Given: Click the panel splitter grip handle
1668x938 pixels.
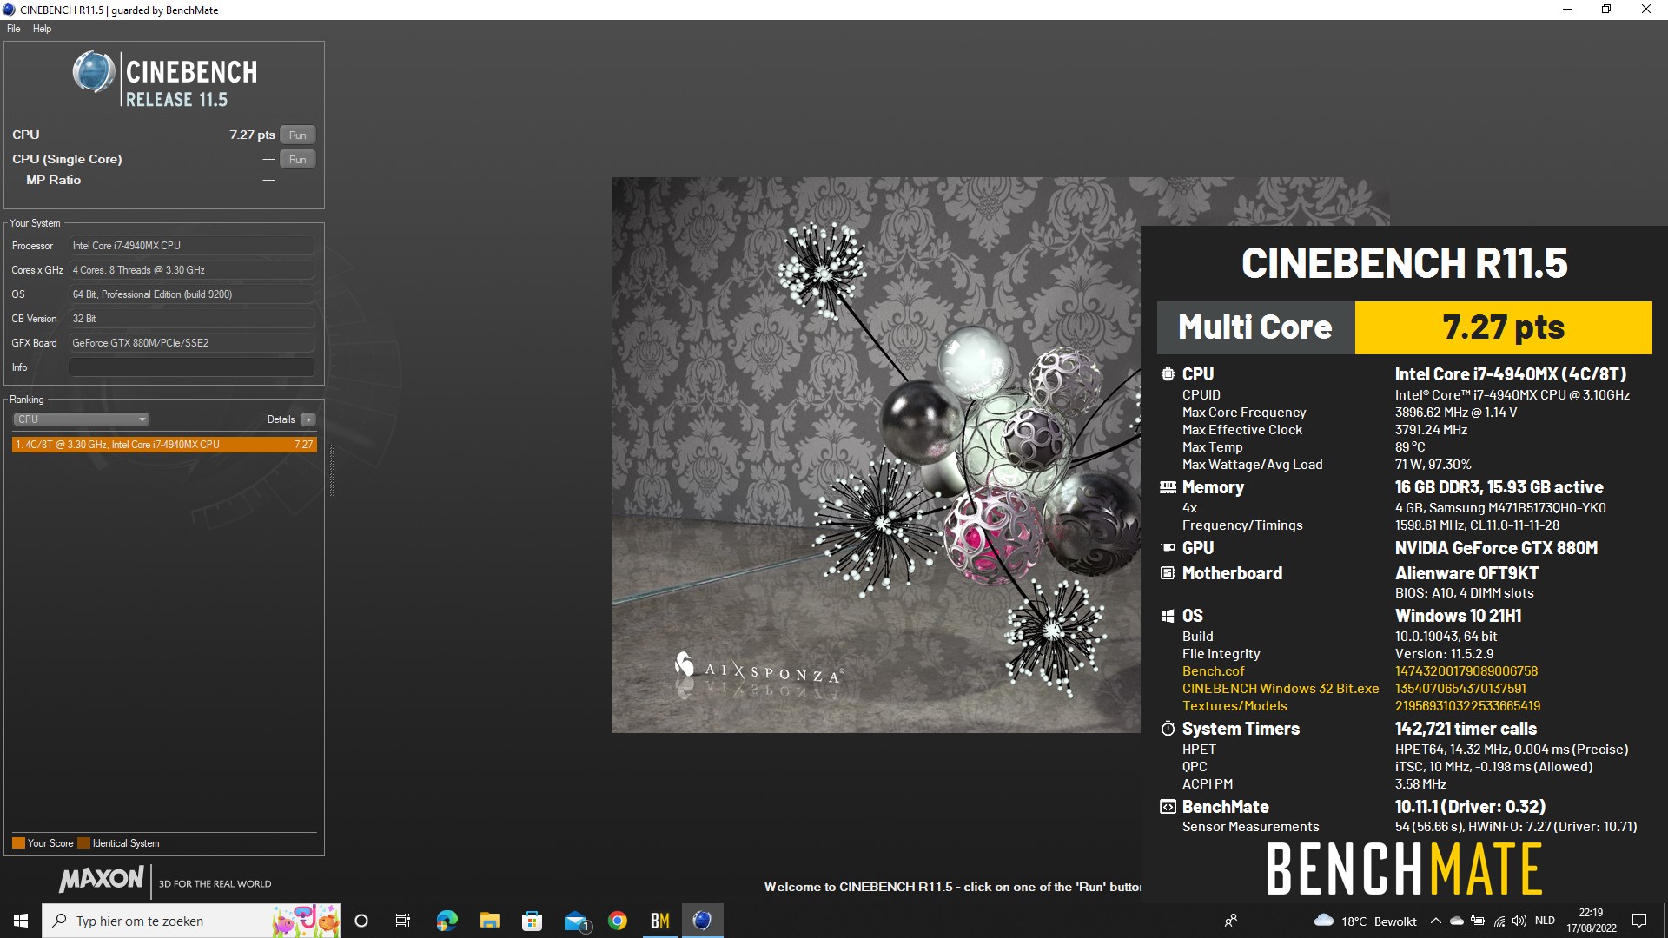Looking at the screenshot, I should 332,470.
